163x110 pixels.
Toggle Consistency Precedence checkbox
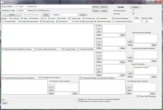coord(40,77)
